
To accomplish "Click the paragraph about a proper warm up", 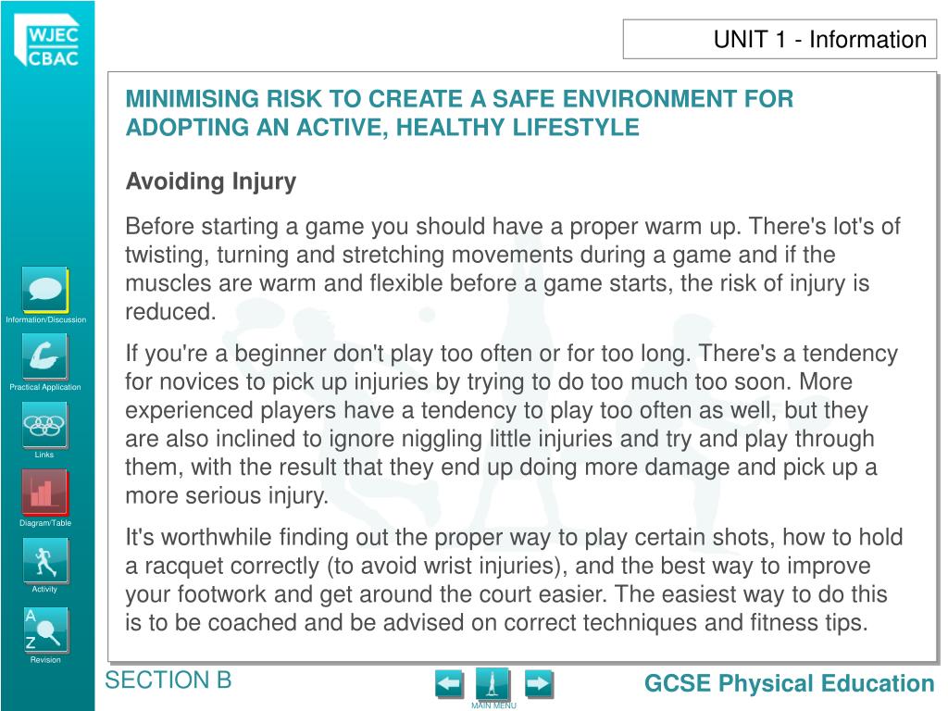I will tap(513, 269).
